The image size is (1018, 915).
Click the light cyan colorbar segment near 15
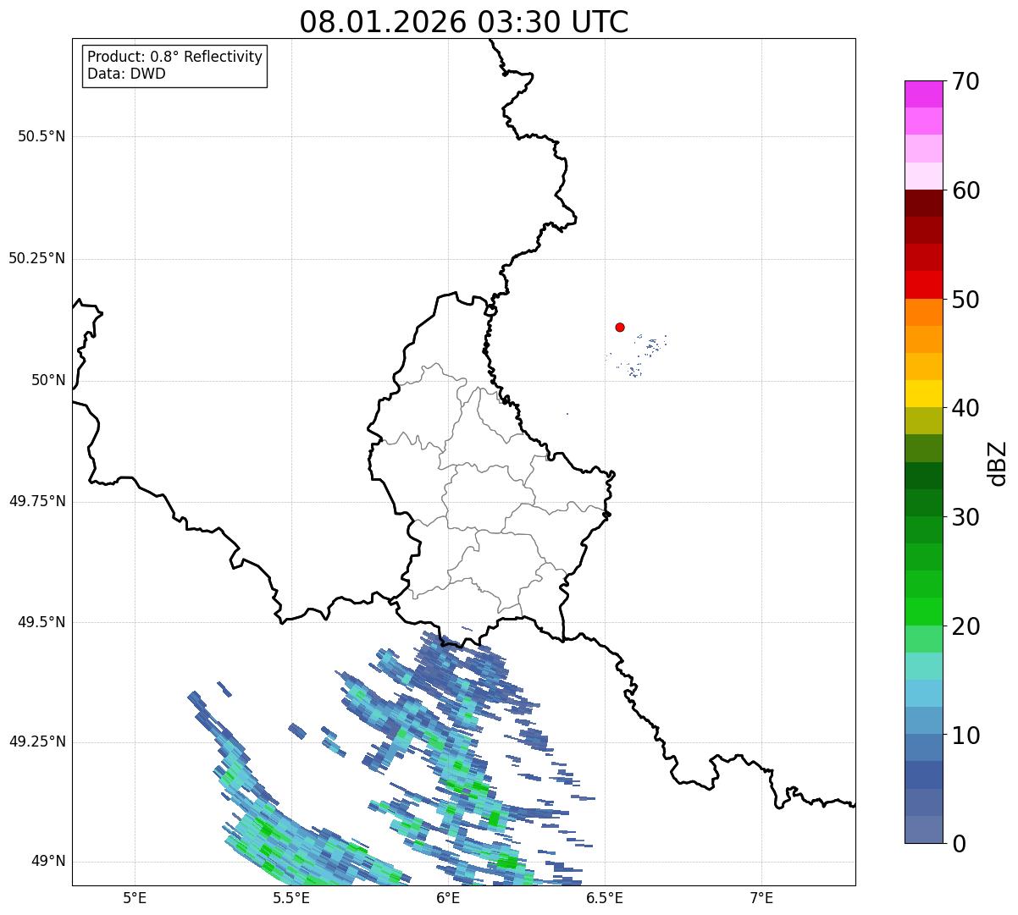(924, 666)
